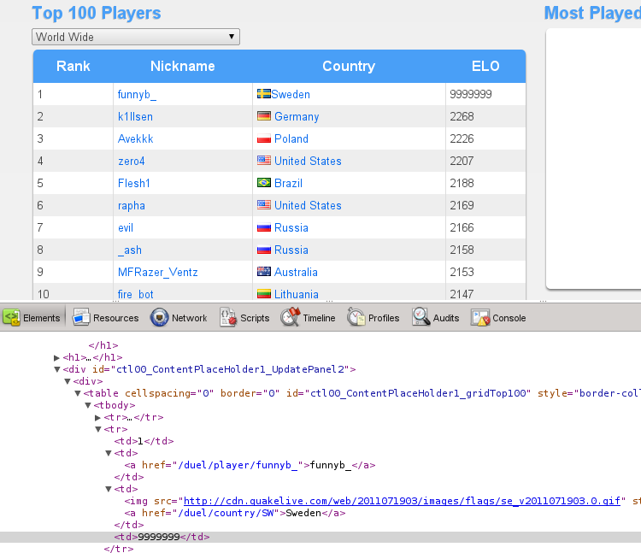Open the Germany country link
The height and width of the screenshot is (553, 641).
pyautogui.click(x=297, y=116)
